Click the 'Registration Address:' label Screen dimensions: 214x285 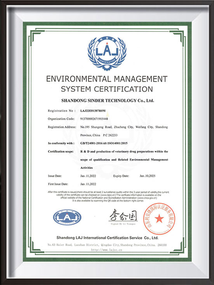pyautogui.click(x=62, y=127)
